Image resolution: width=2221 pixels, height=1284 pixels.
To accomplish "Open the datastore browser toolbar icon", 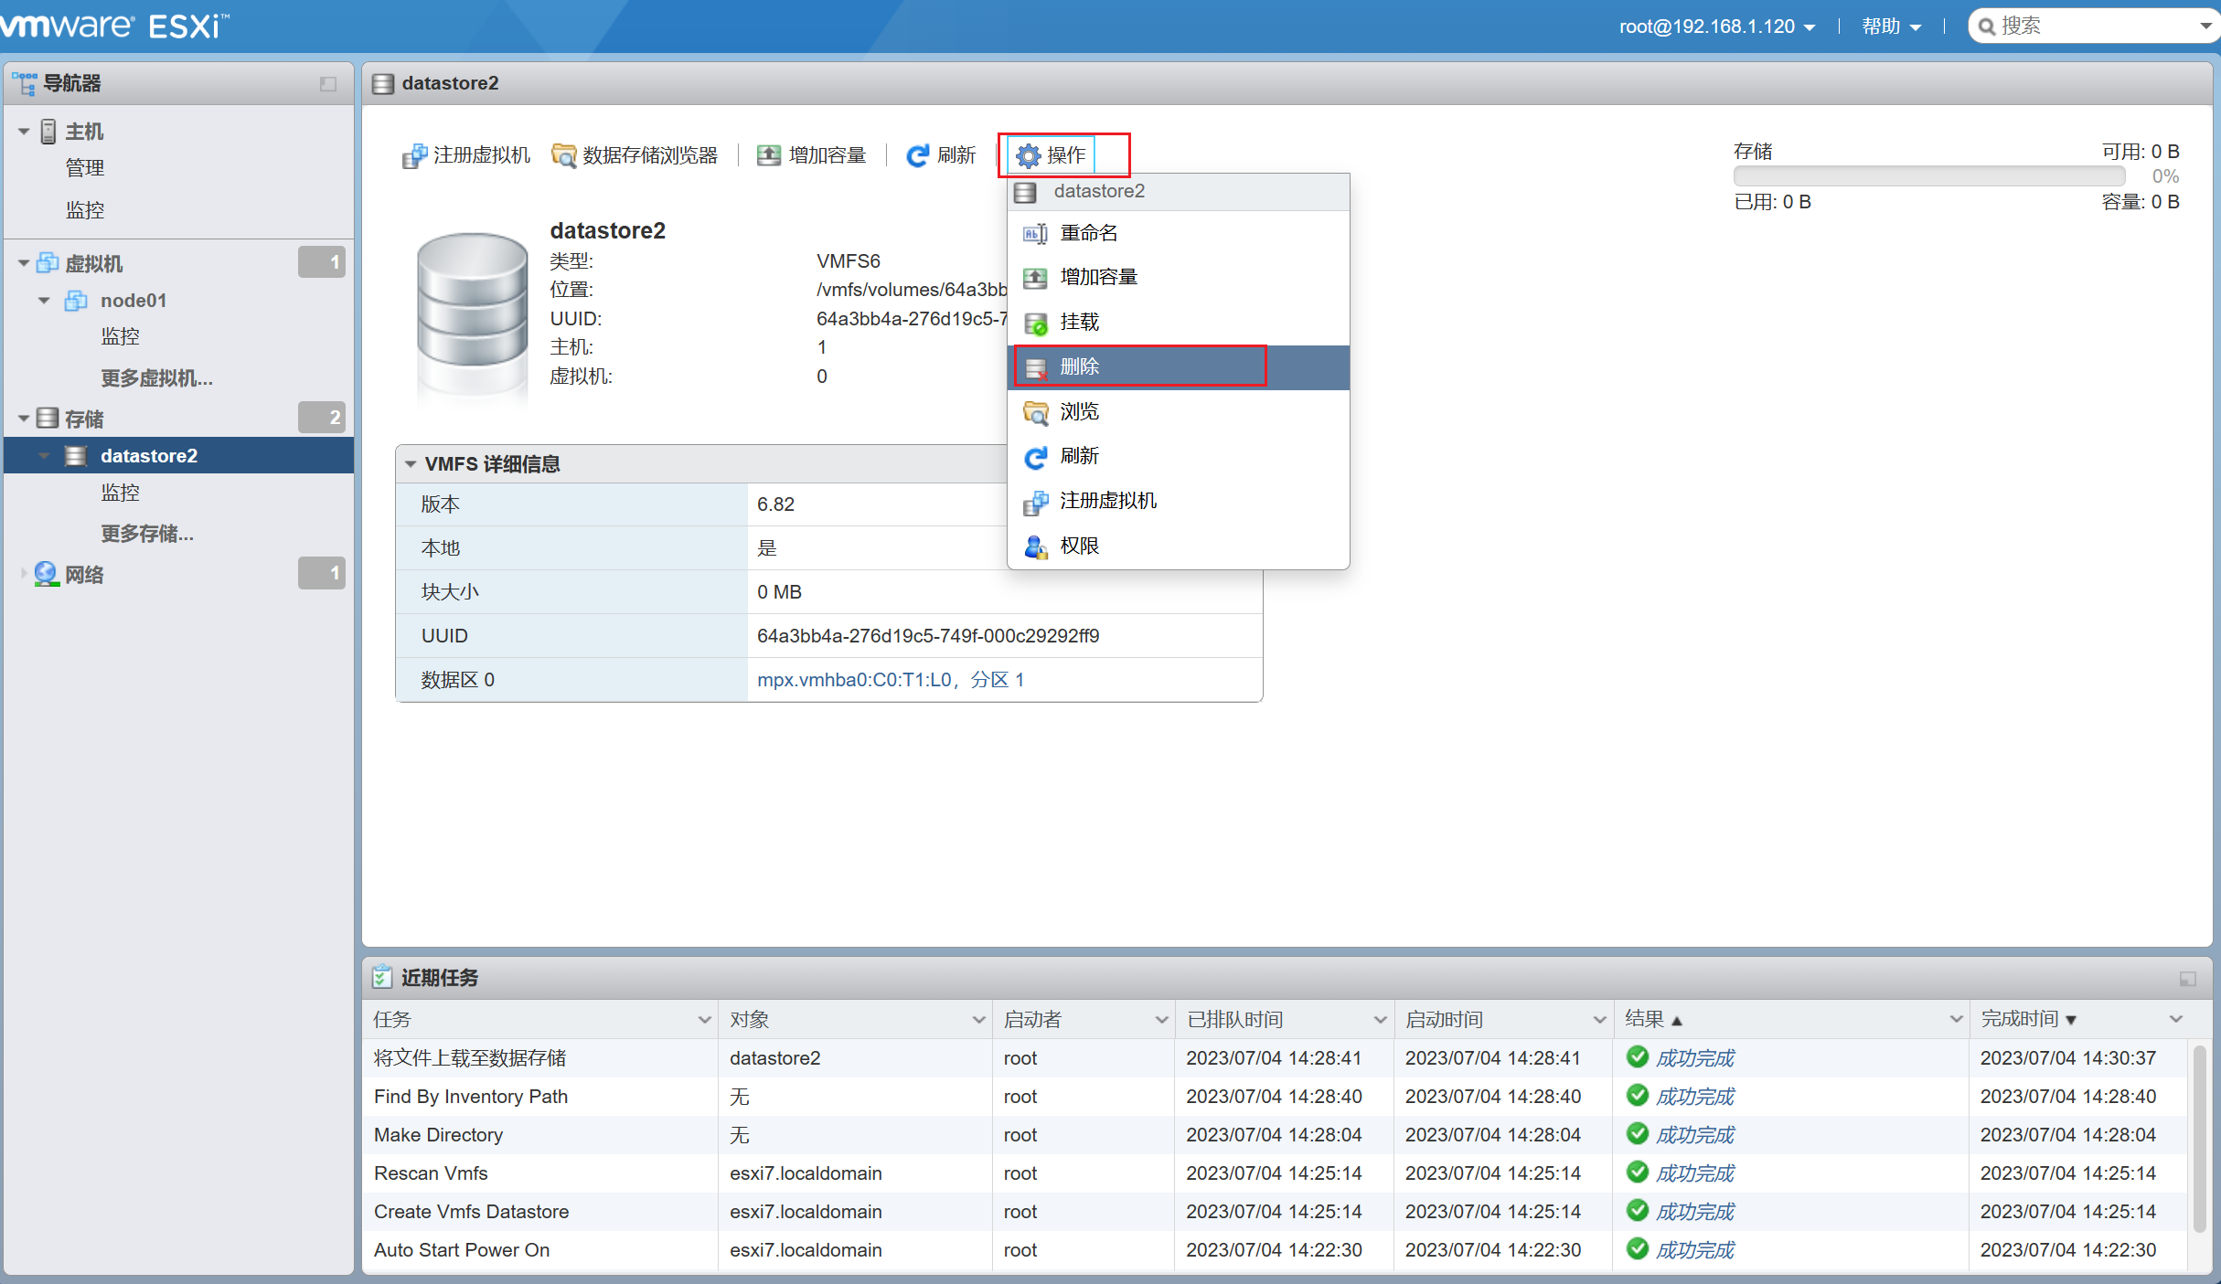I will point(564,156).
